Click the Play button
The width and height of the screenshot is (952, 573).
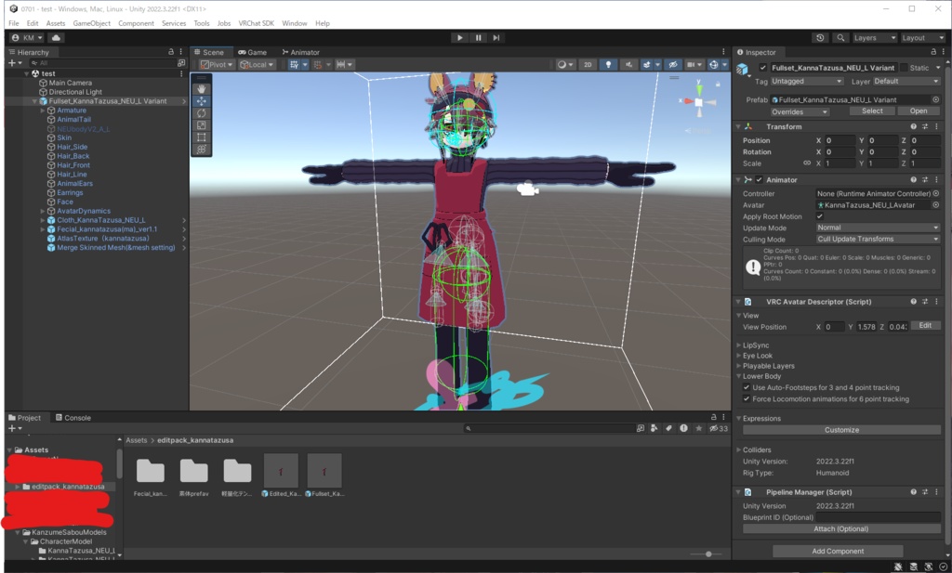(x=459, y=37)
